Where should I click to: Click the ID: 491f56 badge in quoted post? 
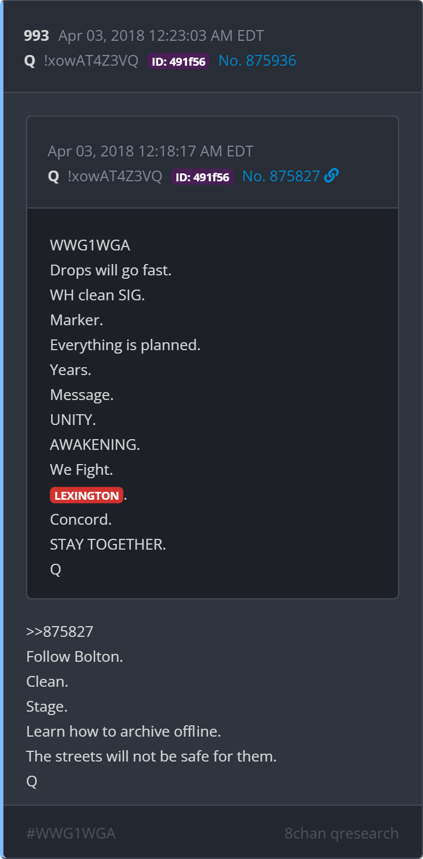(x=202, y=177)
